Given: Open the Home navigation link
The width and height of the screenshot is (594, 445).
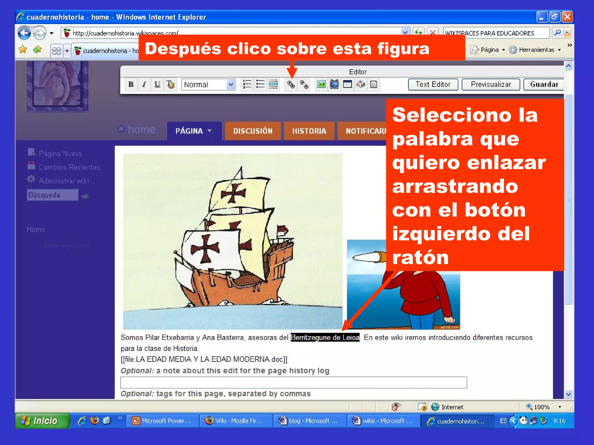Looking at the screenshot, I should (x=36, y=229).
